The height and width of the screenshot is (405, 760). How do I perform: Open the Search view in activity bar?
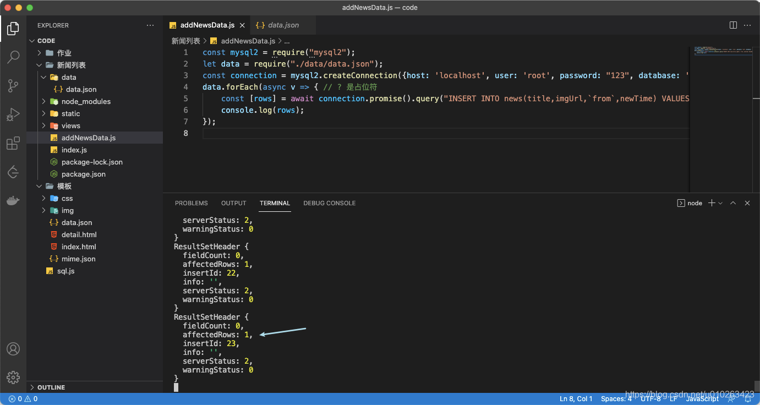point(13,57)
